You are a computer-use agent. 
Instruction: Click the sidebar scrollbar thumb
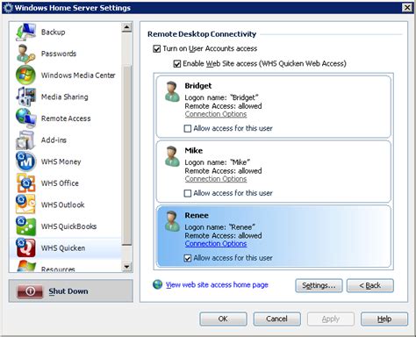click(126, 155)
